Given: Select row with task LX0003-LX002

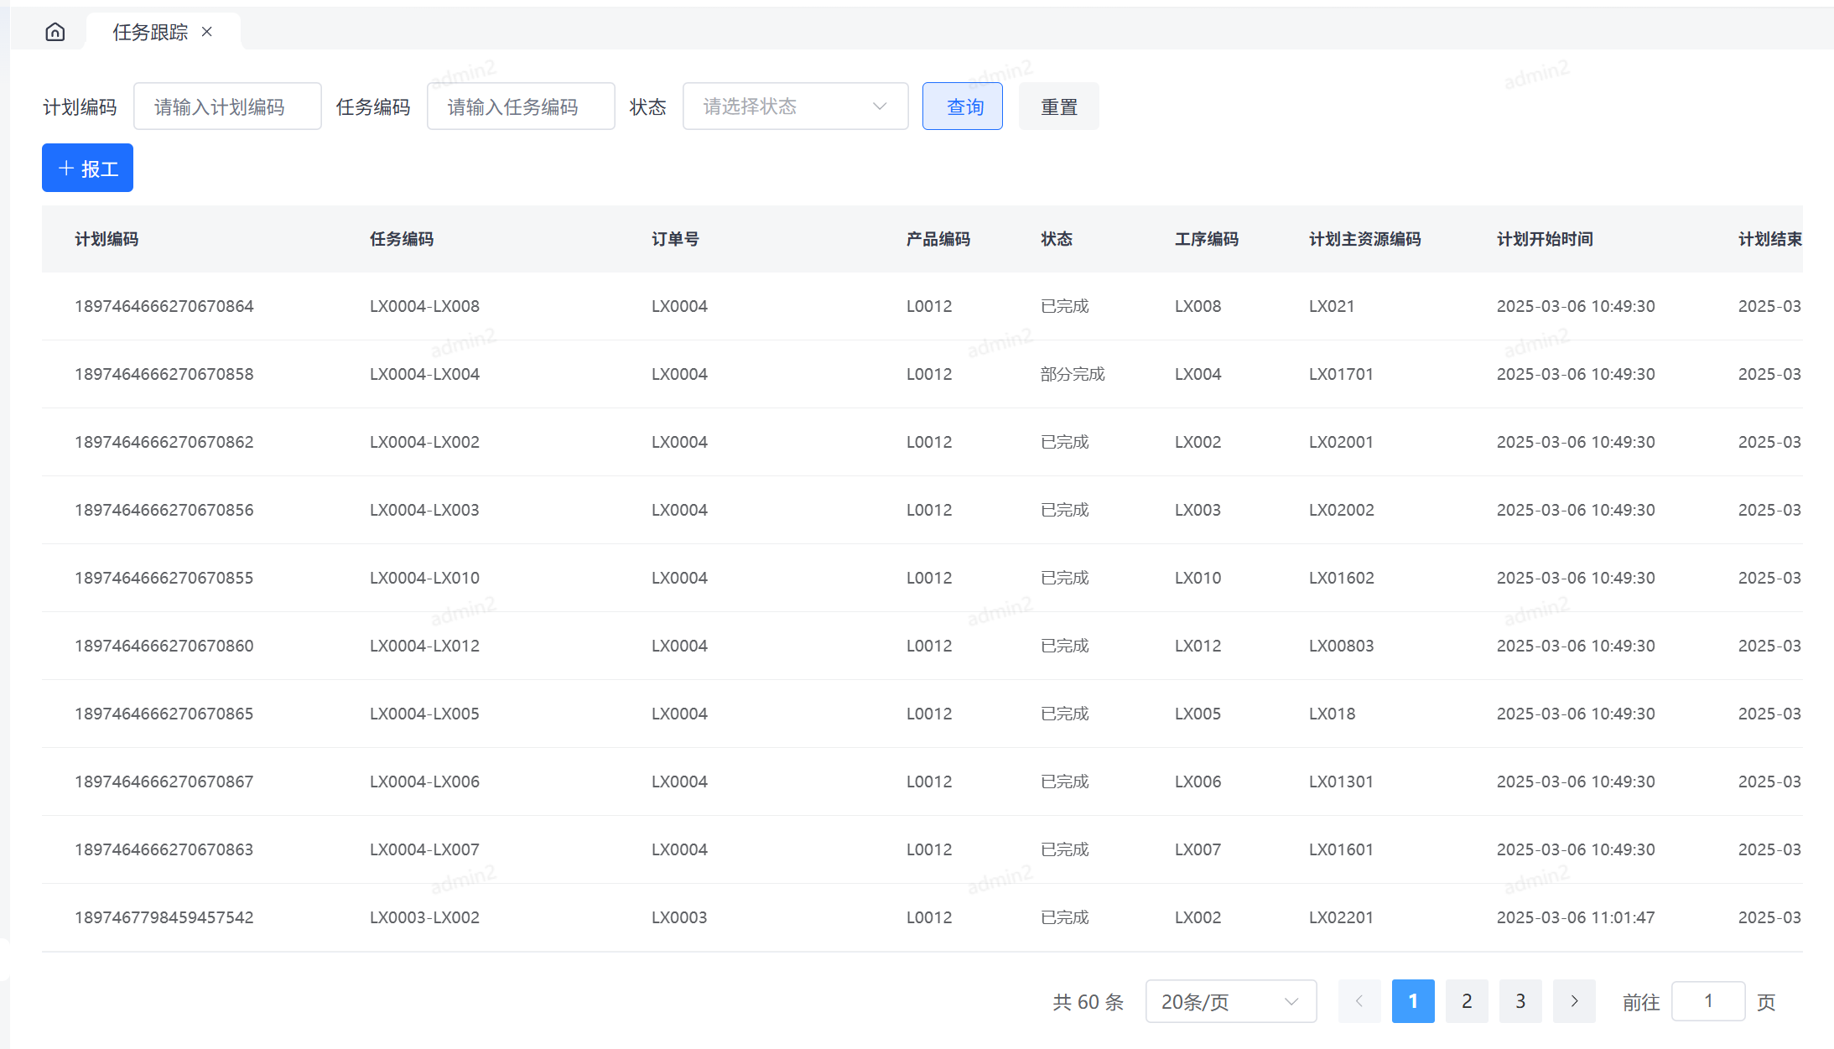Looking at the screenshot, I should [x=424, y=917].
